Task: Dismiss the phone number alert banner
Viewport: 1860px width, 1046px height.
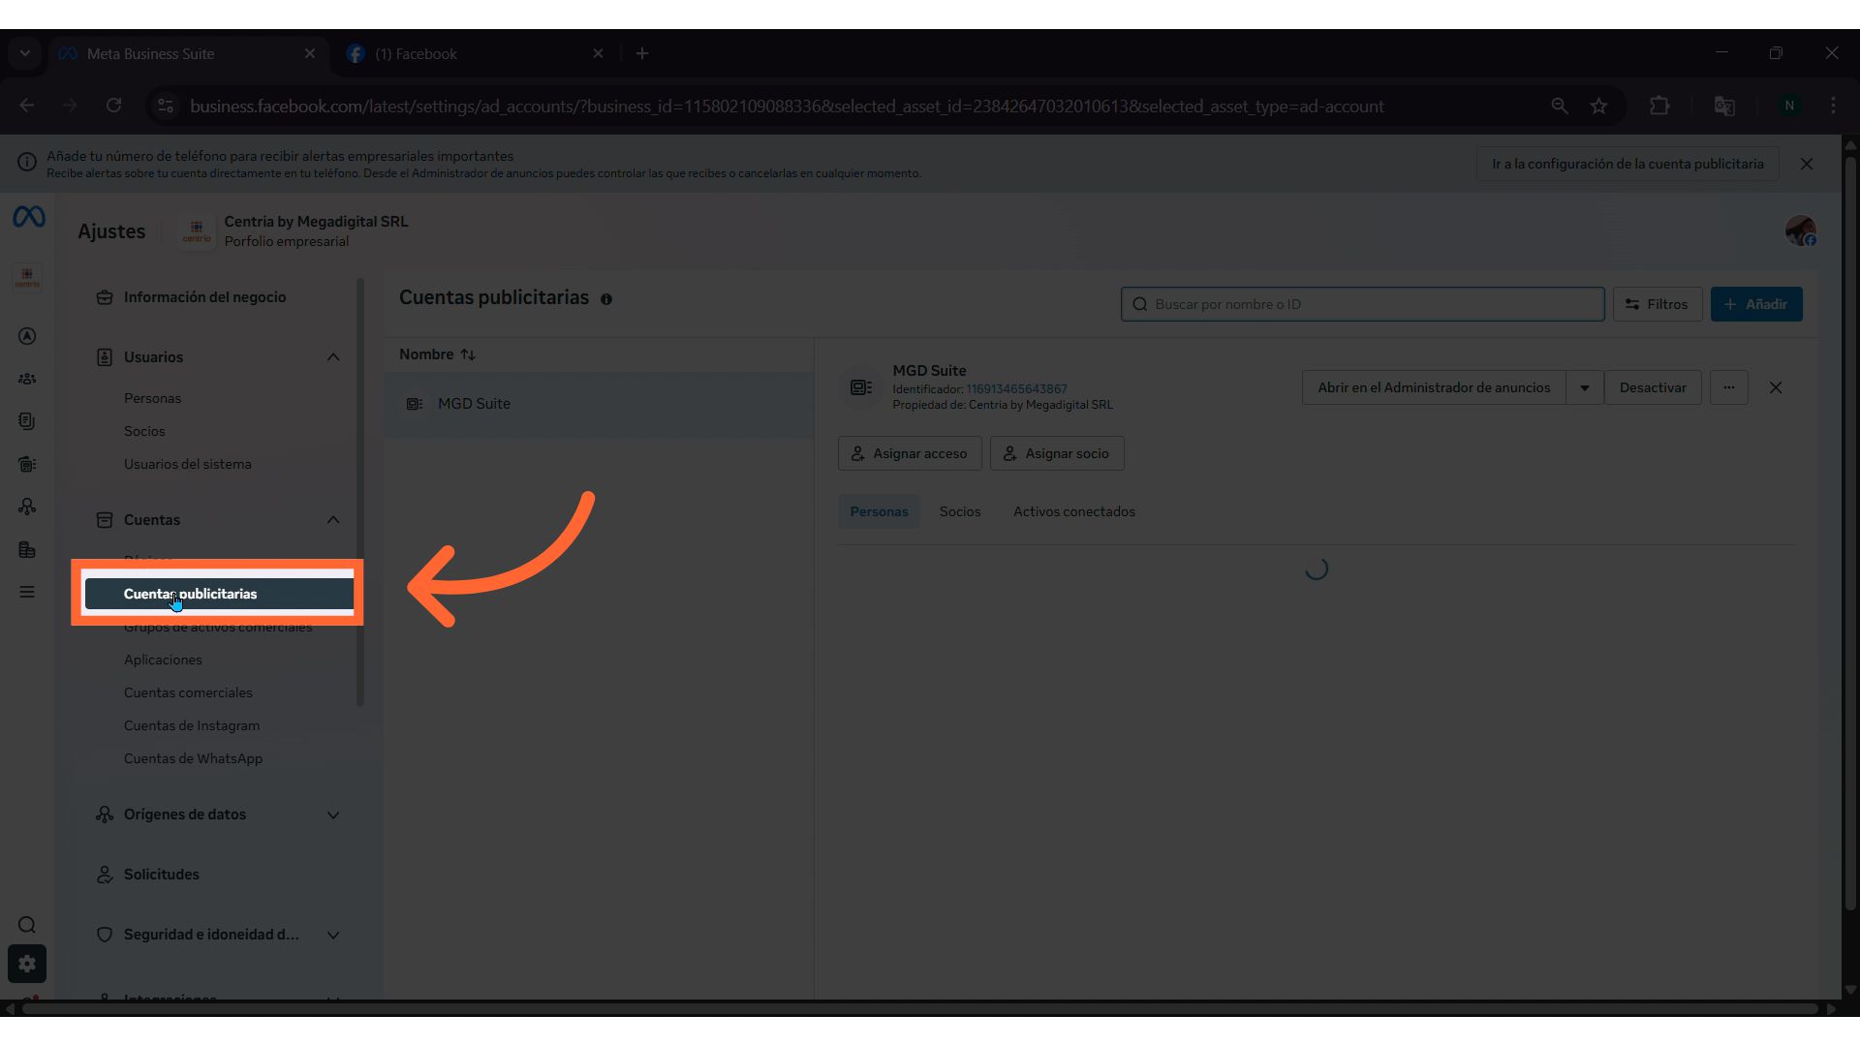Action: click(x=1807, y=164)
